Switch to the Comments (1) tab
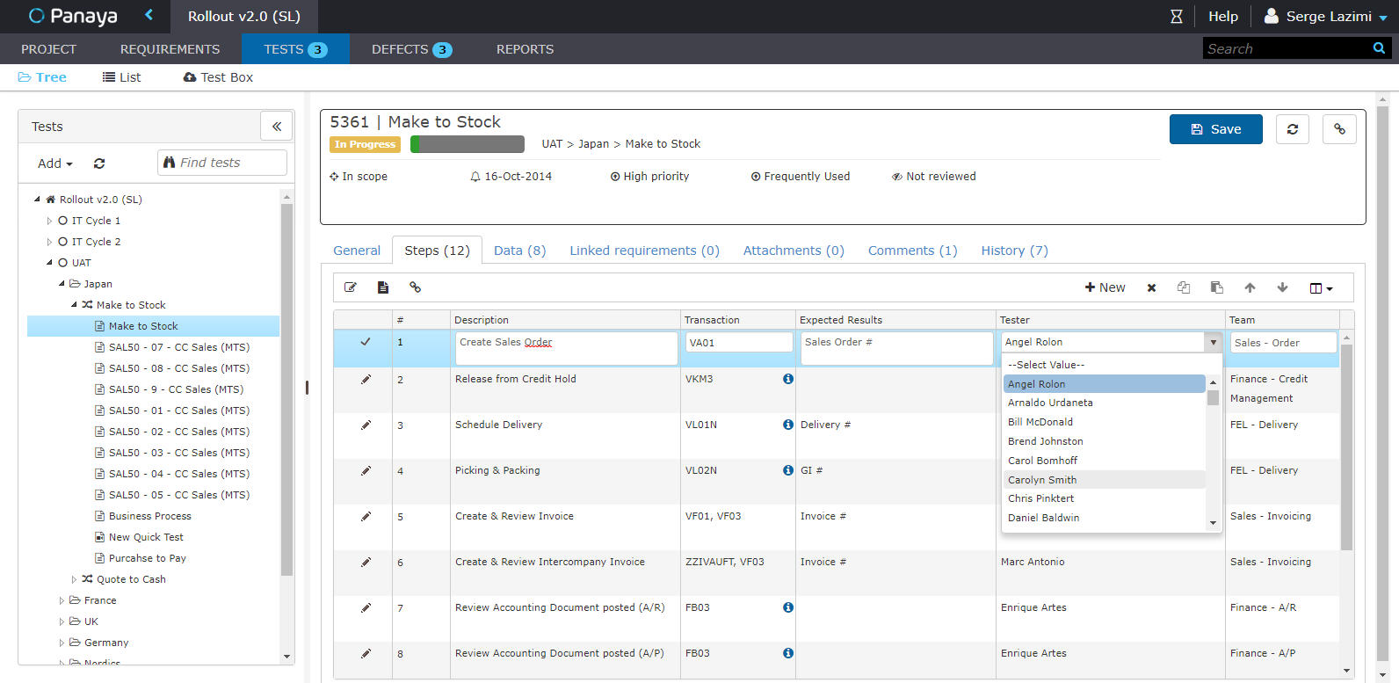The image size is (1399, 683). (912, 251)
